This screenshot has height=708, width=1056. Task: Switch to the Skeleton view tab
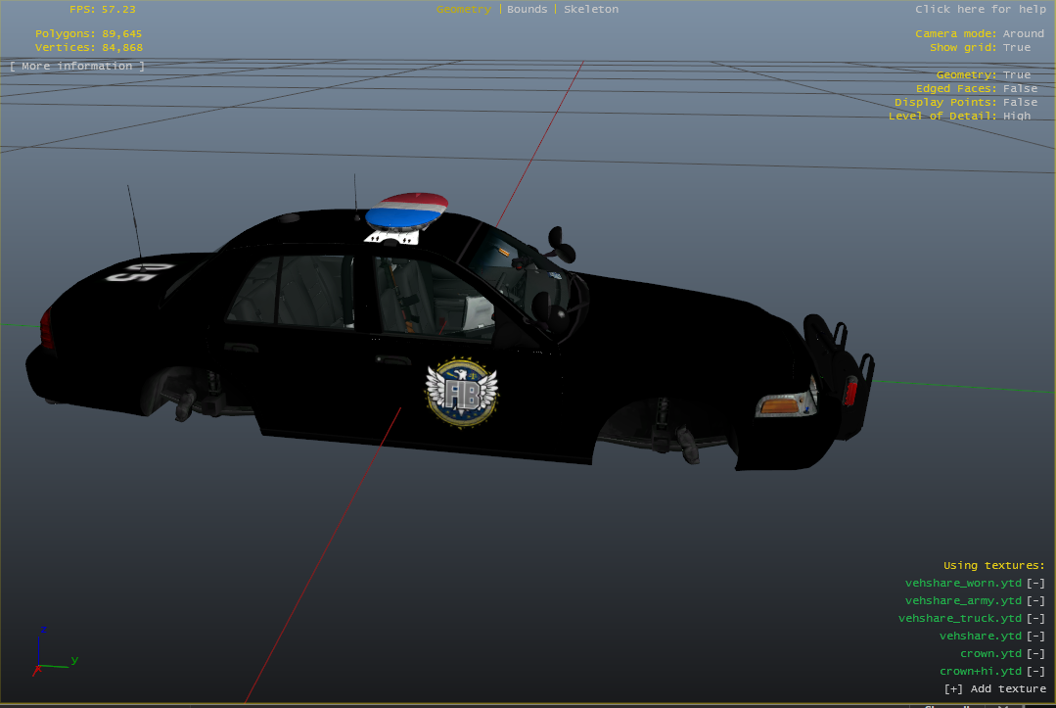[x=591, y=9]
